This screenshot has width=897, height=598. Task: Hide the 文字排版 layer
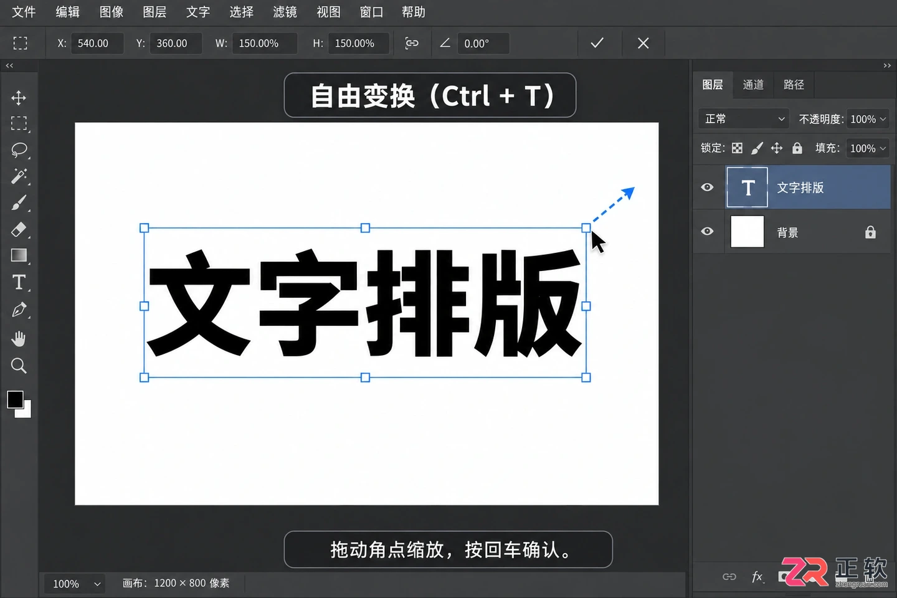pos(707,187)
